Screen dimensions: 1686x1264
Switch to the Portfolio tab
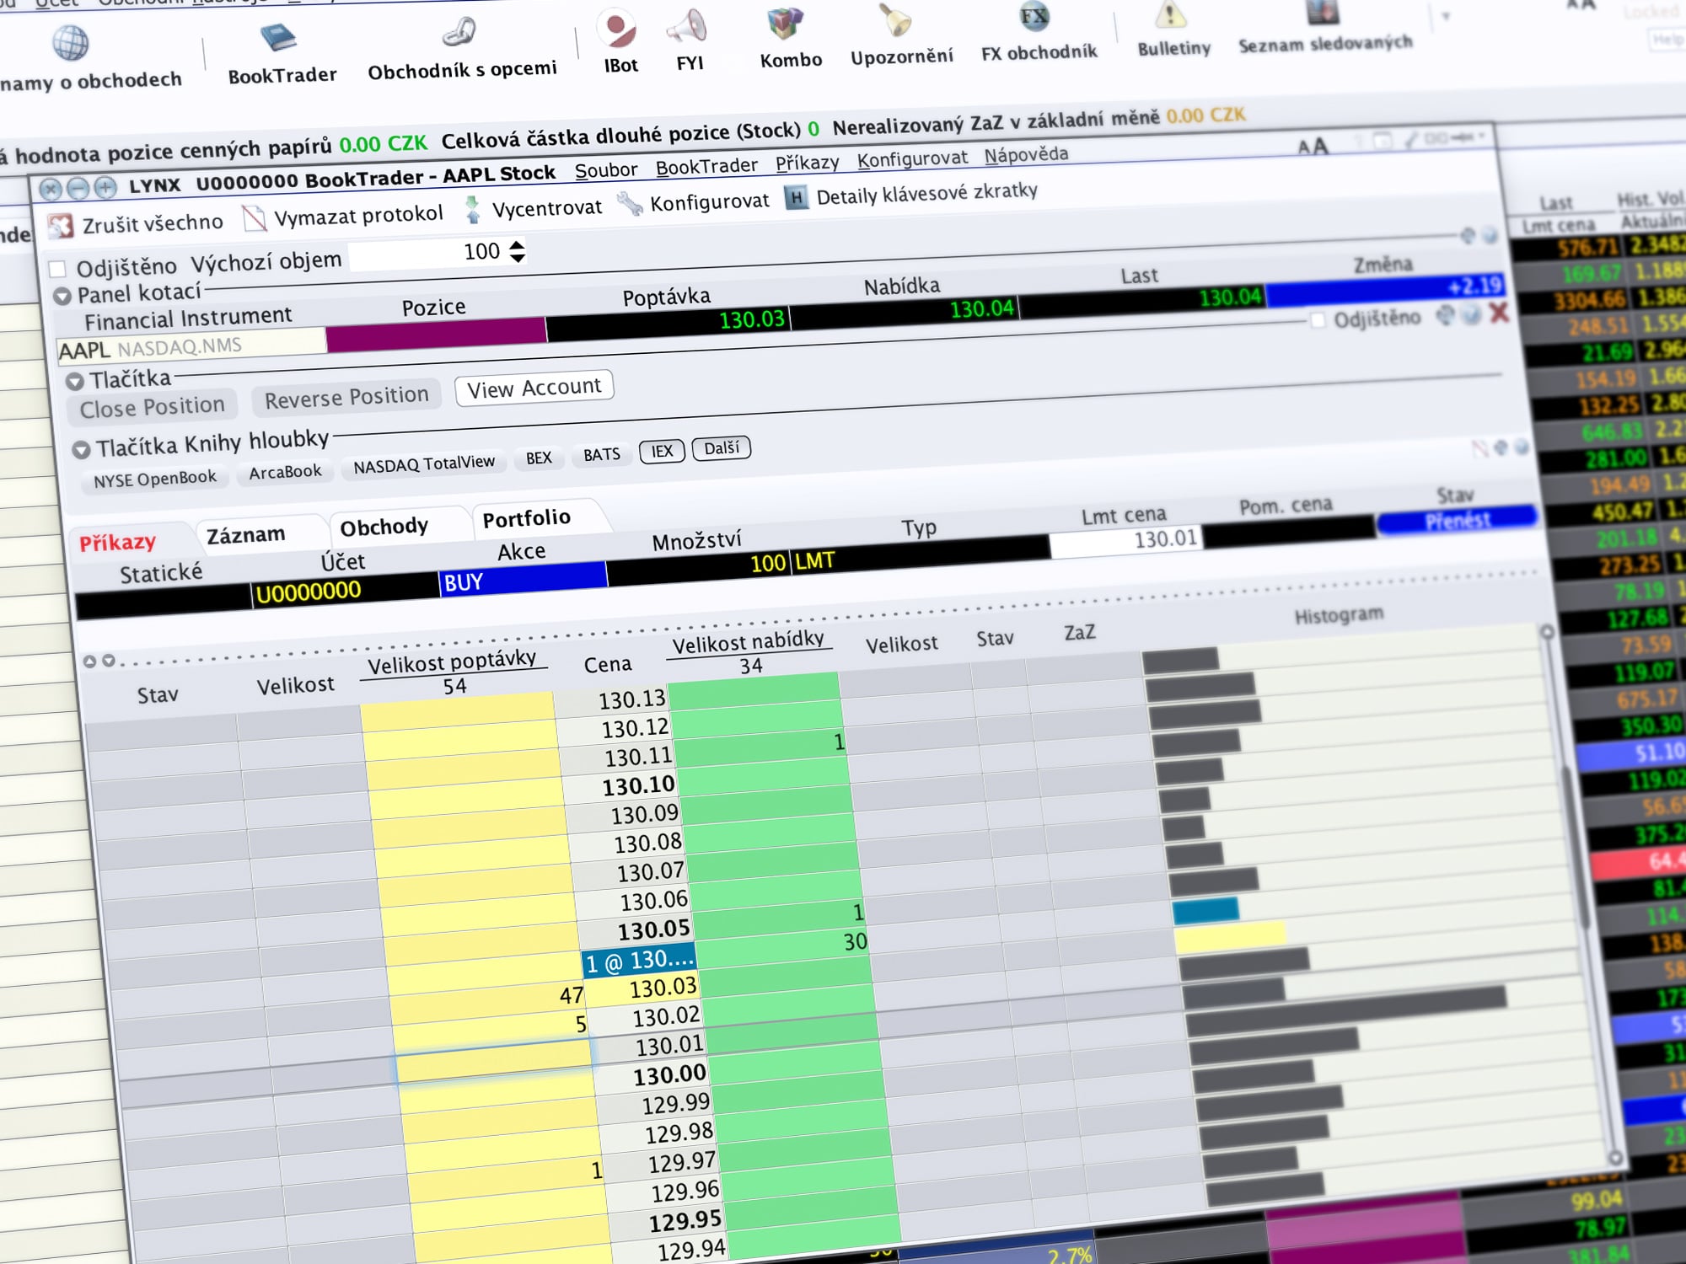coord(527,517)
